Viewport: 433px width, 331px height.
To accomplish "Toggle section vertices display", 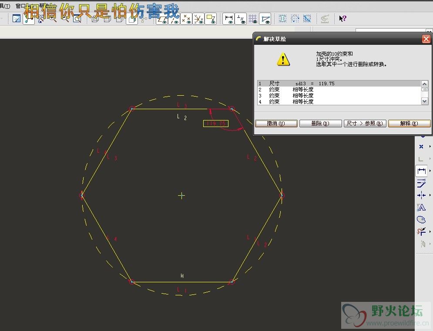I will 265,19.
